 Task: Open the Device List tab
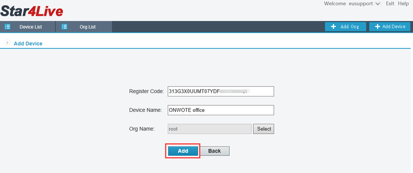pos(31,27)
